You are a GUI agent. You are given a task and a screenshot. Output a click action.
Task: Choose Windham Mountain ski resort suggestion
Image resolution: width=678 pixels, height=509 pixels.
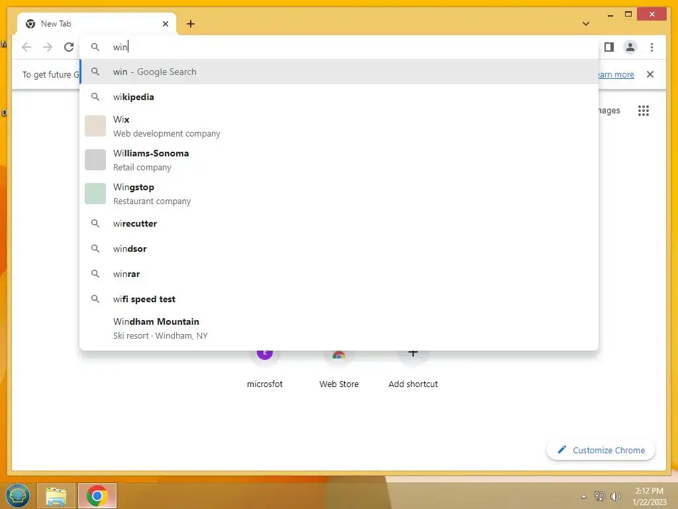[339, 328]
